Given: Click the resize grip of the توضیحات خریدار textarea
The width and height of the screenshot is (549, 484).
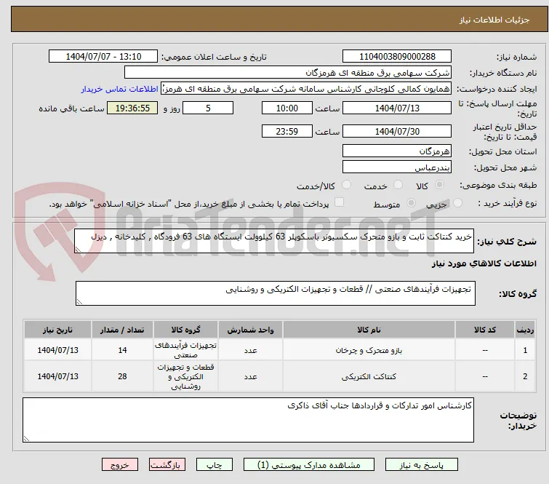Looking at the screenshot, I should [27, 438].
